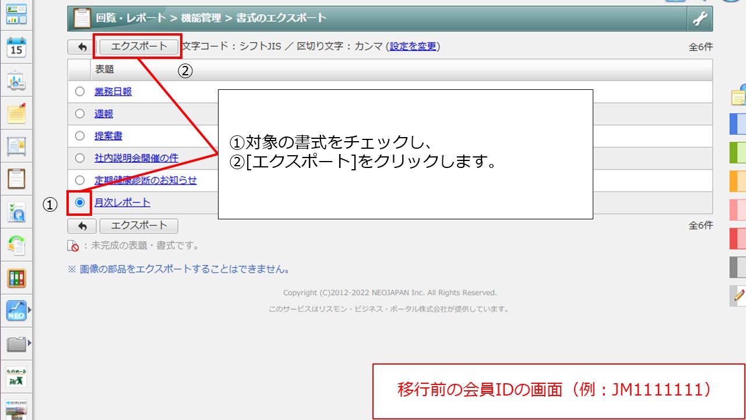Open the 業務日報 format link
Image resolution: width=746 pixels, height=420 pixels.
[113, 92]
